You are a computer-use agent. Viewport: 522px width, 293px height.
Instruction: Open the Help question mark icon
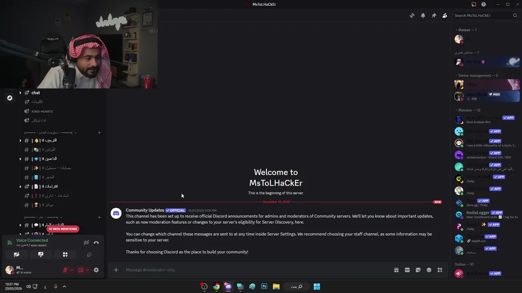484,4
